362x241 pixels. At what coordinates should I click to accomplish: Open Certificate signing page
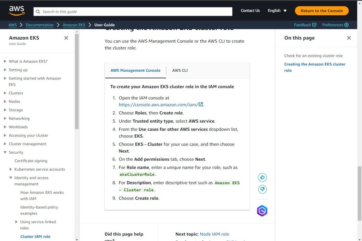31,161
